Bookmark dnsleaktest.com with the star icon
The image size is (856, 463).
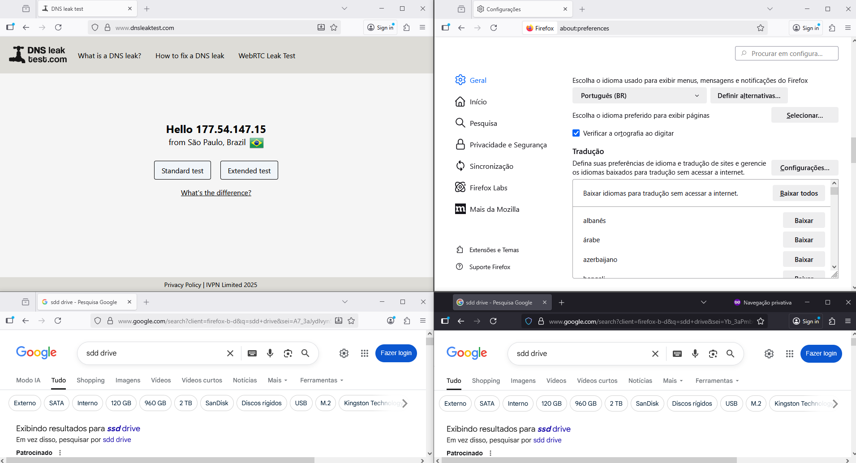tap(334, 27)
